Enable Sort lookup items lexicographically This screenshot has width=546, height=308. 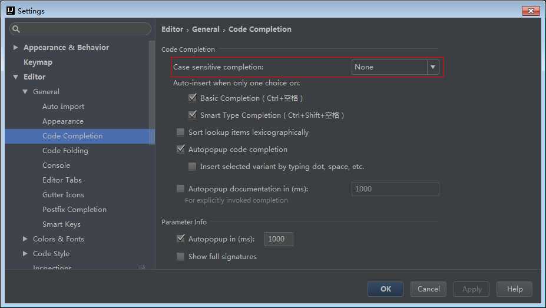point(180,132)
